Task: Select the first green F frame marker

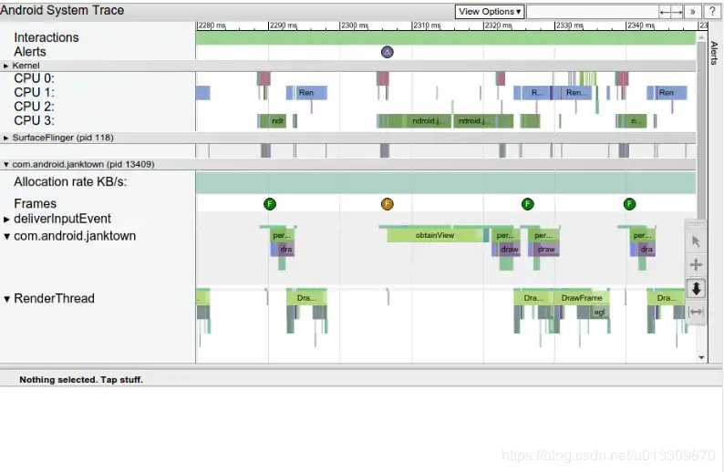Action: click(x=270, y=204)
